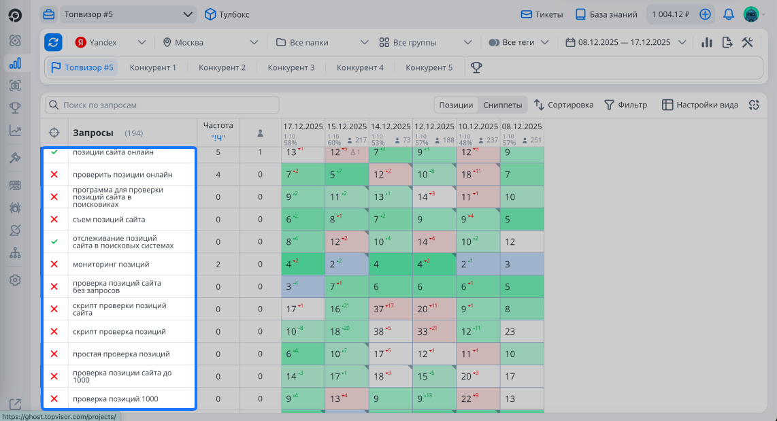Open the radar icon at sidebar top
The image size is (777, 421).
pos(16,41)
